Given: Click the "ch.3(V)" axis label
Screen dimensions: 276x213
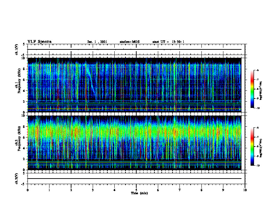Looking at the screenshot, I should pos(16,179).
